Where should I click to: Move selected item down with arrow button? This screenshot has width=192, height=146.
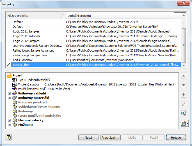click(x=183, y=85)
